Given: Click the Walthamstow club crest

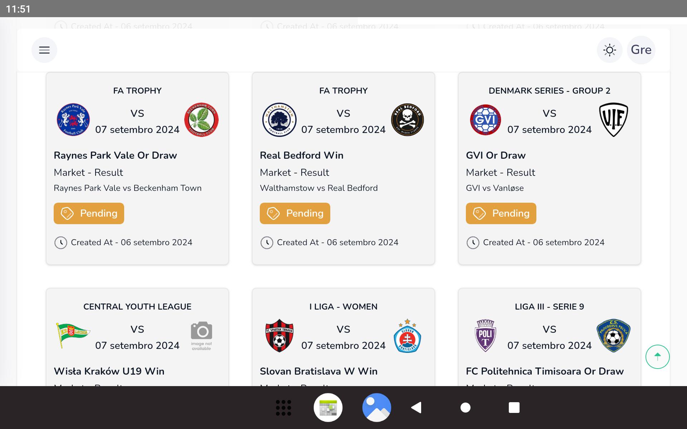Looking at the screenshot, I should [279, 120].
